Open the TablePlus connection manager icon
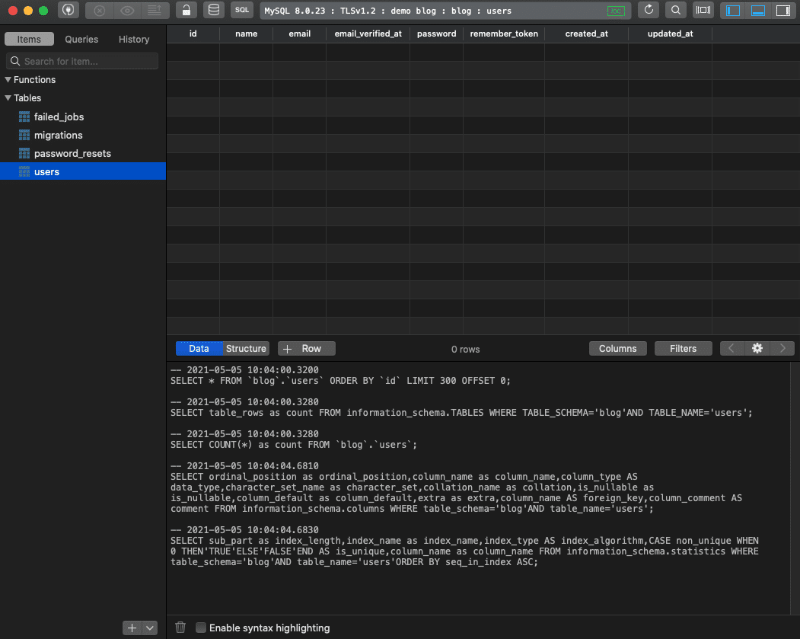 pos(68,10)
